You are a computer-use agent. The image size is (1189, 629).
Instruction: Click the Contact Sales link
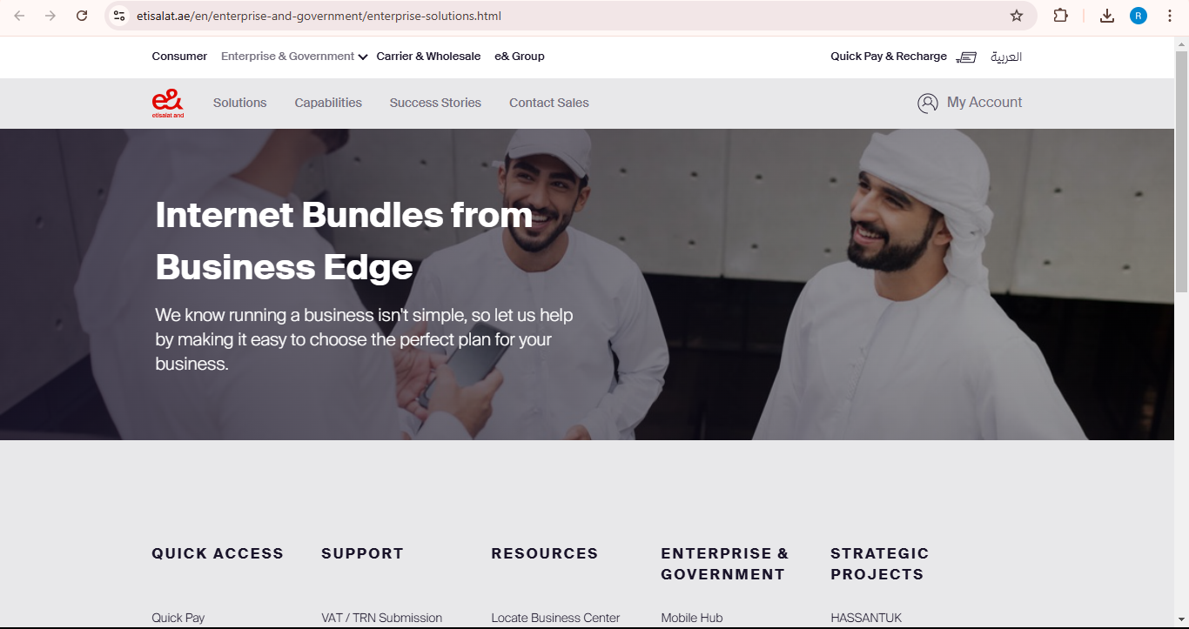point(549,103)
